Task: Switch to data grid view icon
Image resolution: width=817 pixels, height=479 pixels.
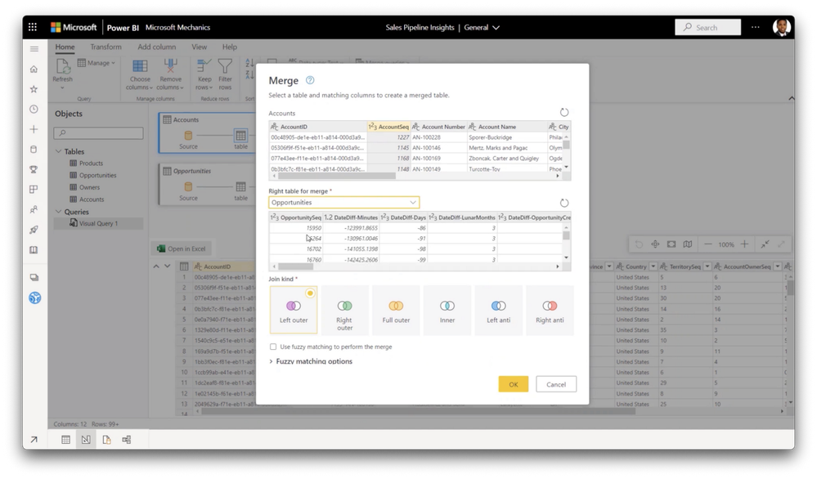Action: [x=65, y=440]
